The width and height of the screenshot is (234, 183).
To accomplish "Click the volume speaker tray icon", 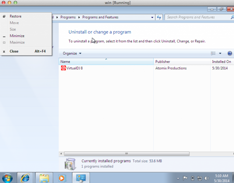I will tap(207, 178).
